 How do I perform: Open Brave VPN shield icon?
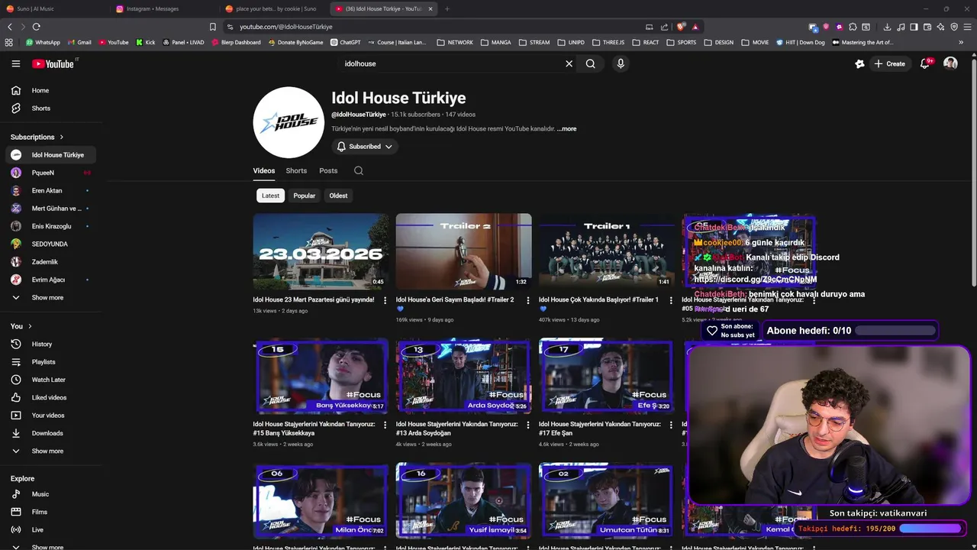(x=954, y=27)
